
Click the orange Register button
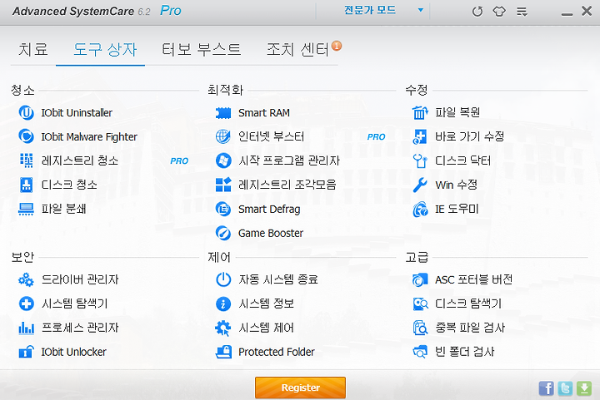[x=300, y=388]
